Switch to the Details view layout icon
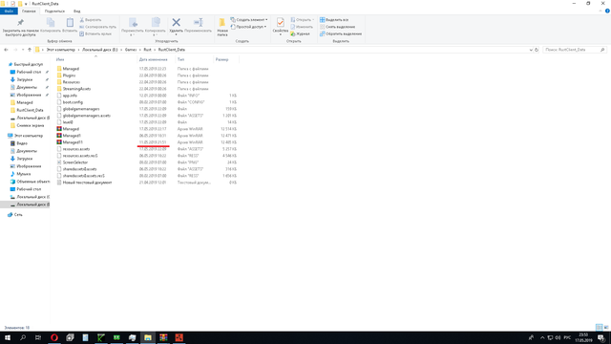Viewport: 611px width, 344px height. (x=599, y=327)
